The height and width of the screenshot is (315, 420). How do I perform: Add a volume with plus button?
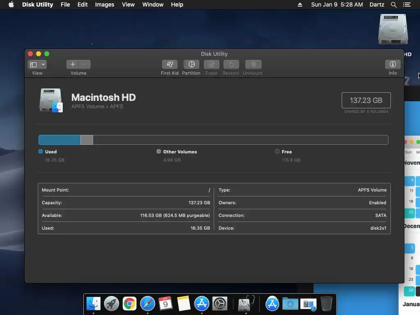[x=72, y=64]
